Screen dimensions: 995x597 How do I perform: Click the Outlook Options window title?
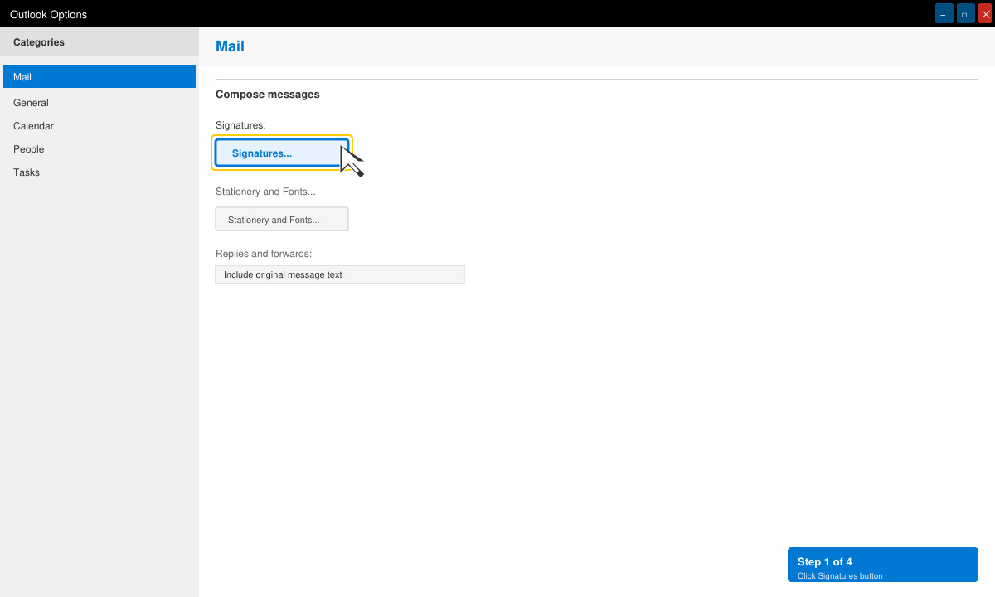[48, 14]
